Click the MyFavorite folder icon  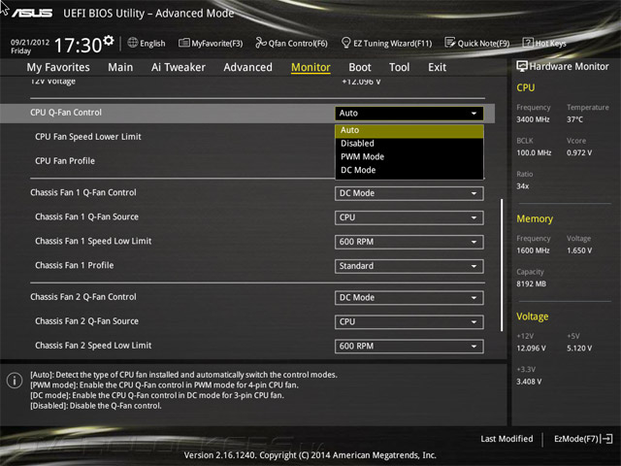pos(183,43)
